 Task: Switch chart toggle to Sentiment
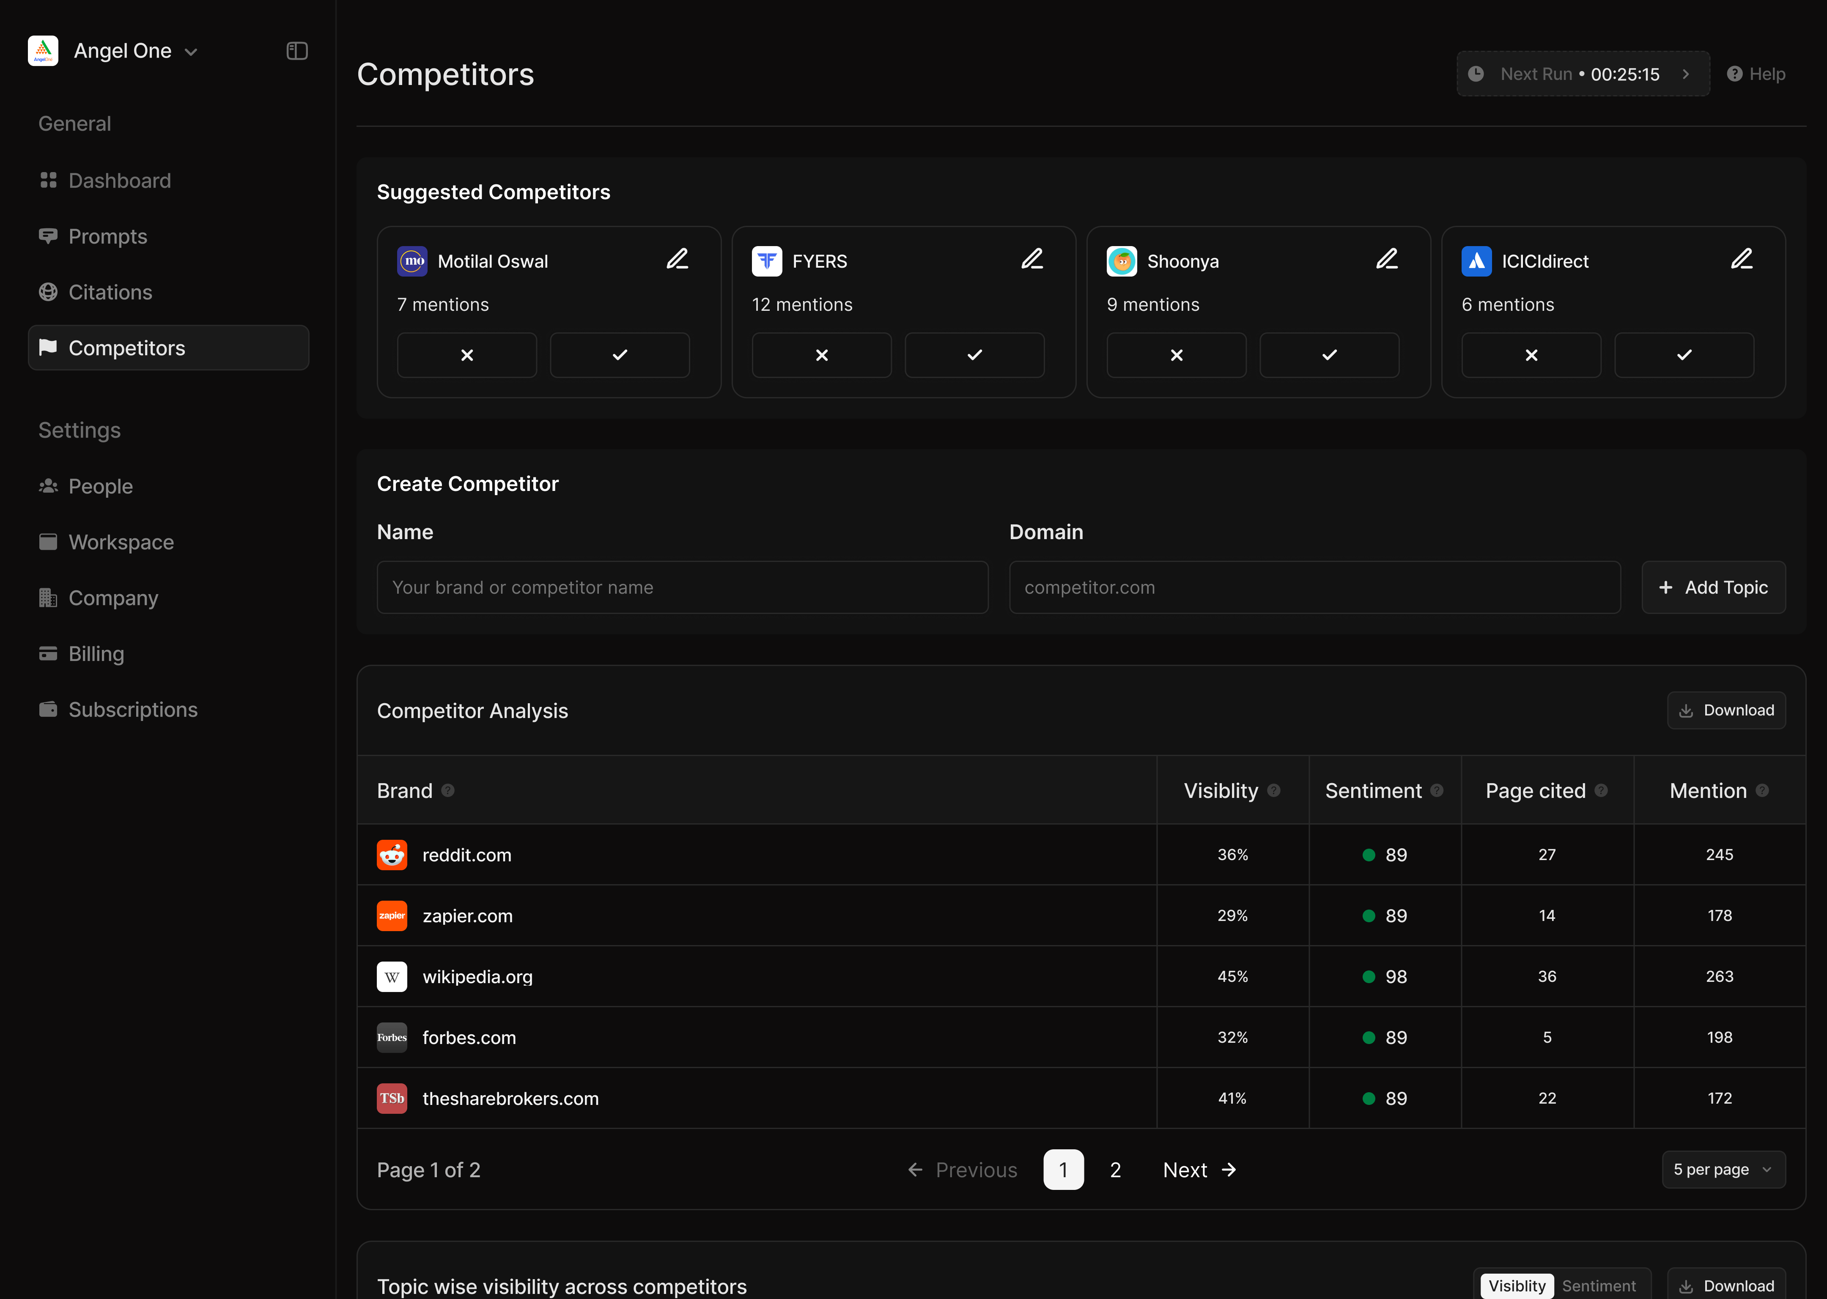pos(1598,1285)
